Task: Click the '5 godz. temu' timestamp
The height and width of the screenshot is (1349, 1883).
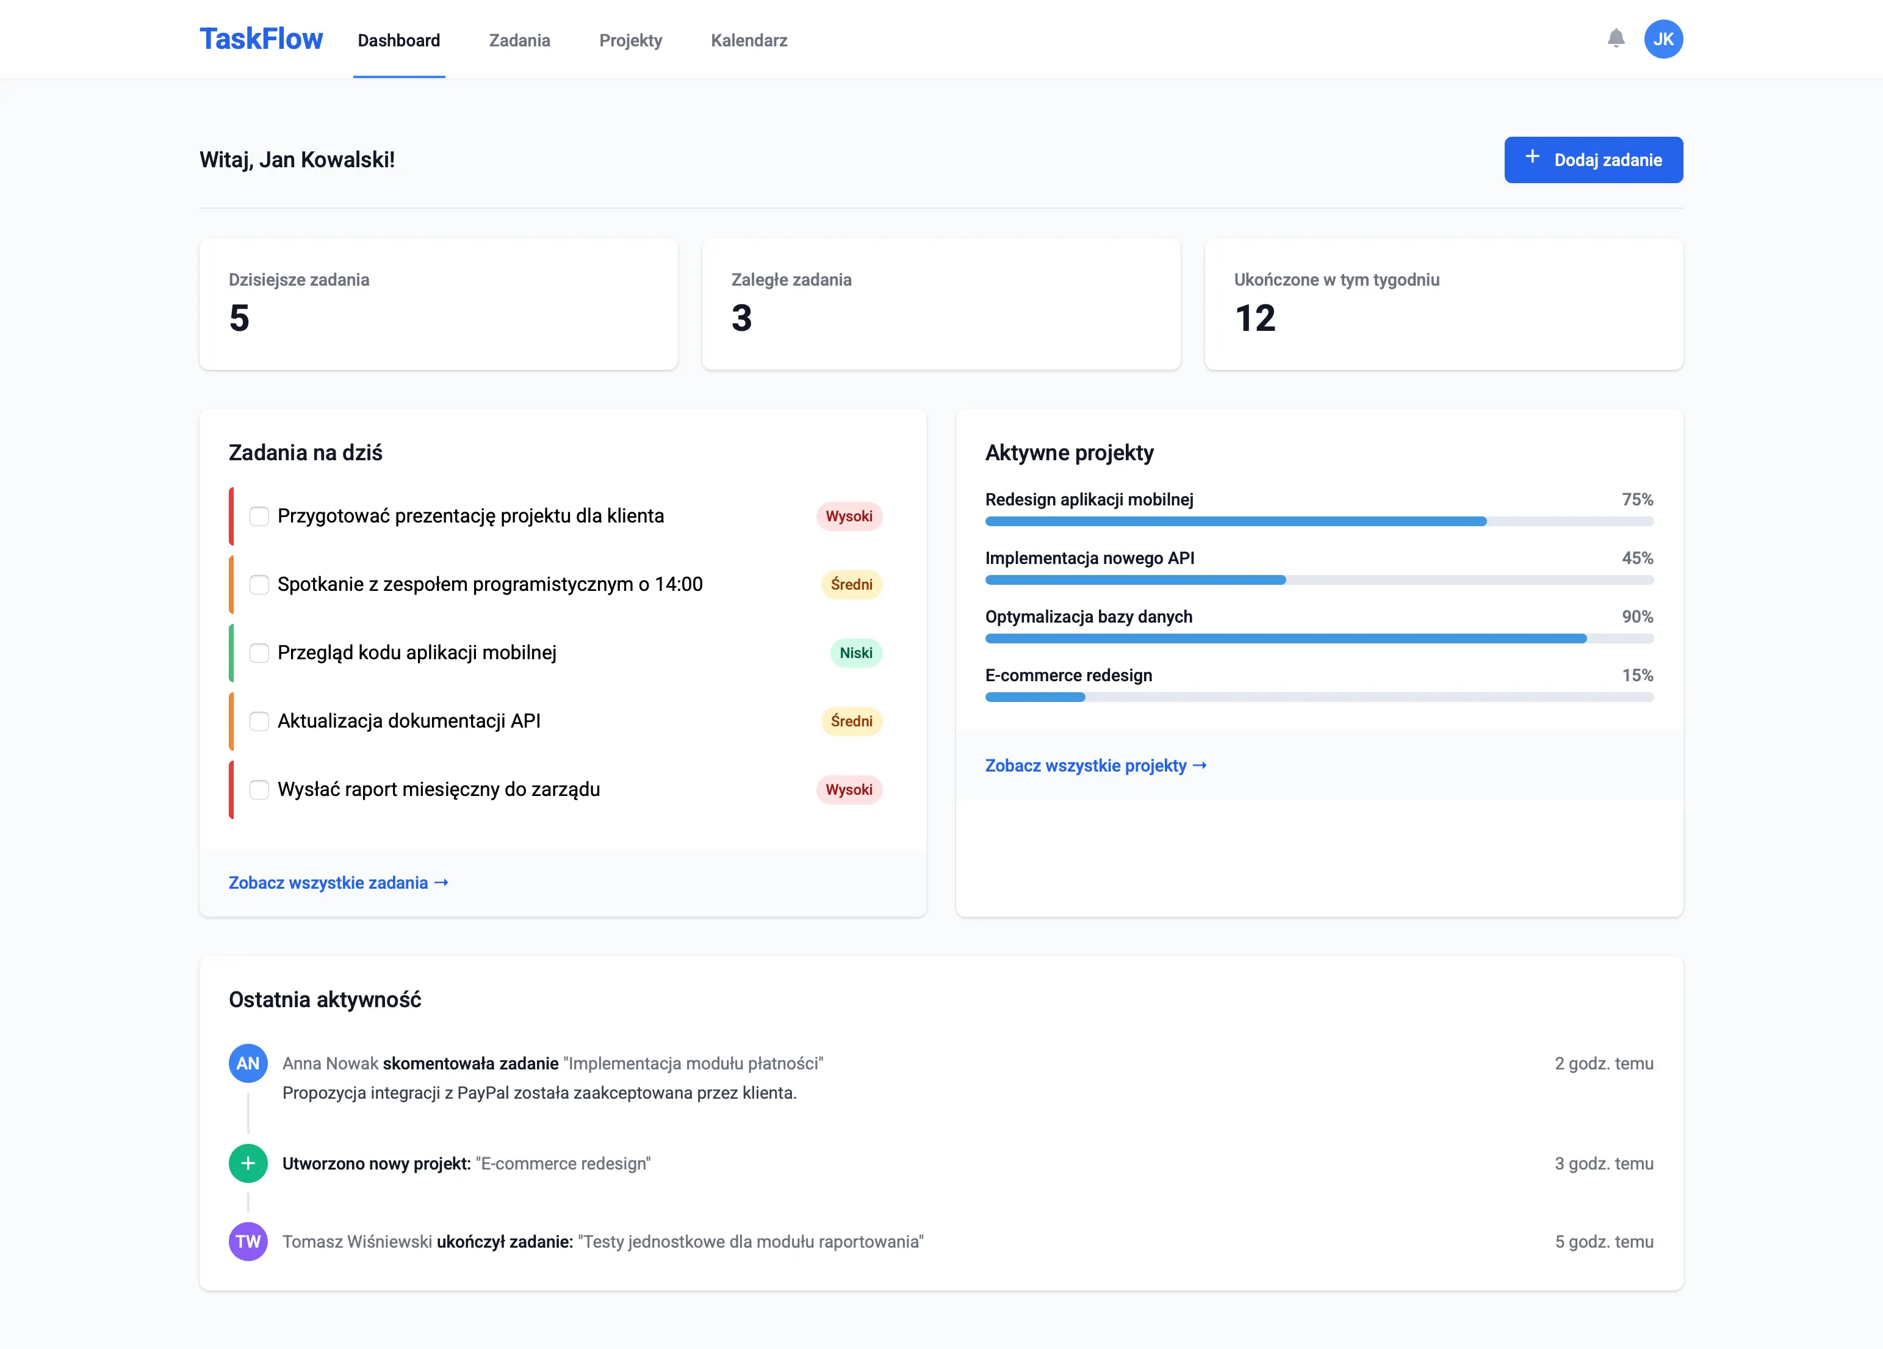Action: pos(1604,1241)
